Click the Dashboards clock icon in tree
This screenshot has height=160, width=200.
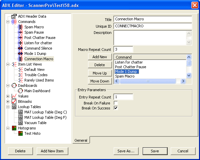tap(14, 85)
